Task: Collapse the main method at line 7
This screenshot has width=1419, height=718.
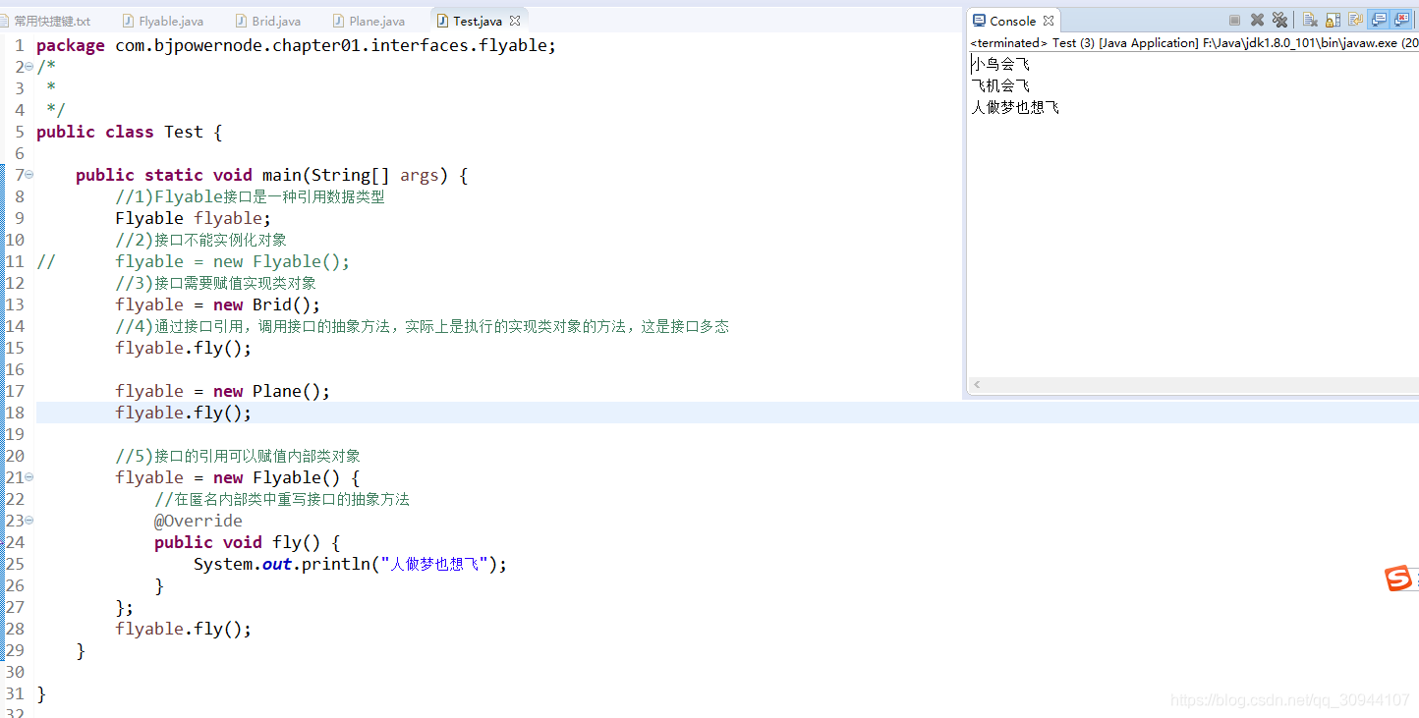Action: click(x=28, y=175)
